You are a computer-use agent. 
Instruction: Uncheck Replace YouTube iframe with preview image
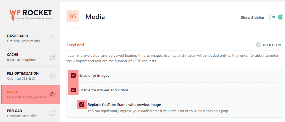click(x=82, y=105)
